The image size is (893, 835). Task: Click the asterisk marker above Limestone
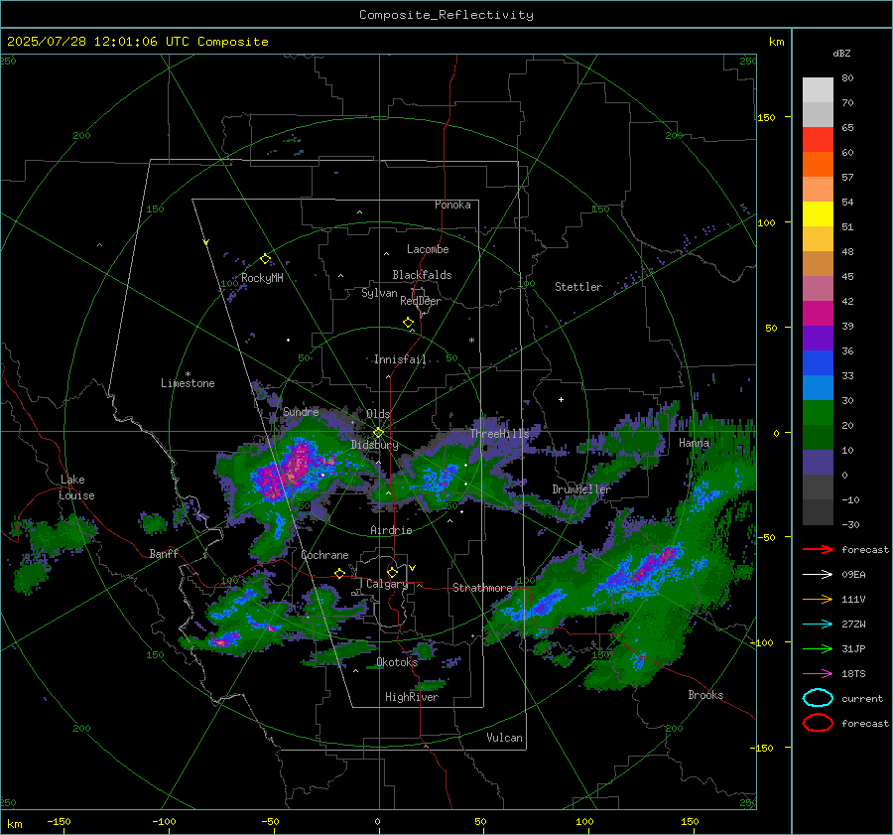(188, 374)
